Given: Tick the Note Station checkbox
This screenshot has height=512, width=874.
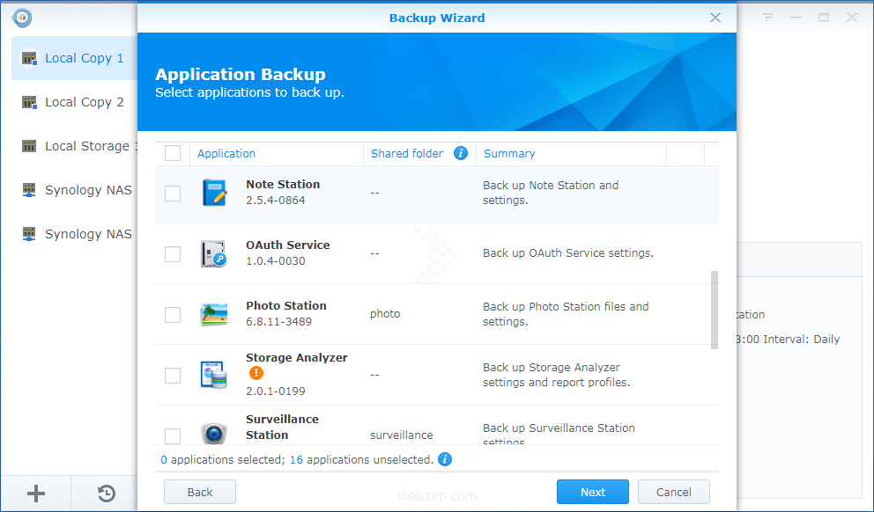Looking at the screenshot, I should click(x=173, y=194).
